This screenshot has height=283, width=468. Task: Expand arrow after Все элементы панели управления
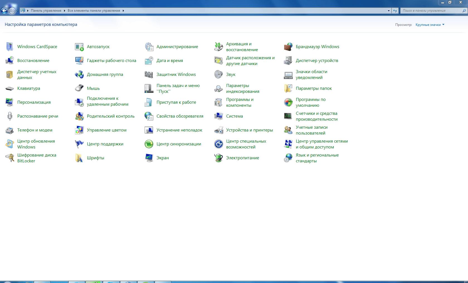(x=123, y=11)
